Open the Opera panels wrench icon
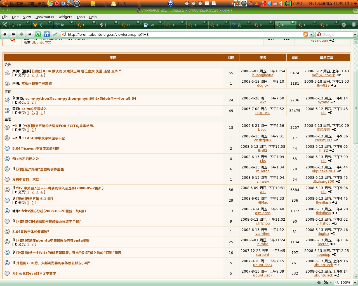358x286 pixels. pyautogui.click(x=5, y=25)
